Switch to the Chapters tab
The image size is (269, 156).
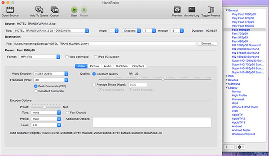(x=138, y=66)
